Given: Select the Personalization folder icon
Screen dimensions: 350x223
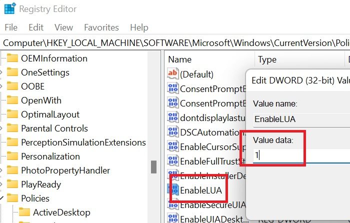Looking at the screenshot, I should (12, 156).
